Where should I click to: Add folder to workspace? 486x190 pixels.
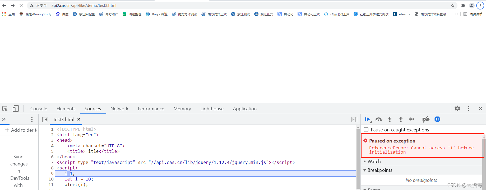coord(21,130)
